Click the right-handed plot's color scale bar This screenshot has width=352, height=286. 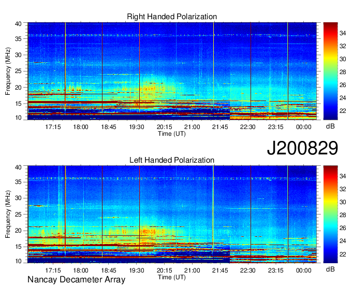[330, 71]
